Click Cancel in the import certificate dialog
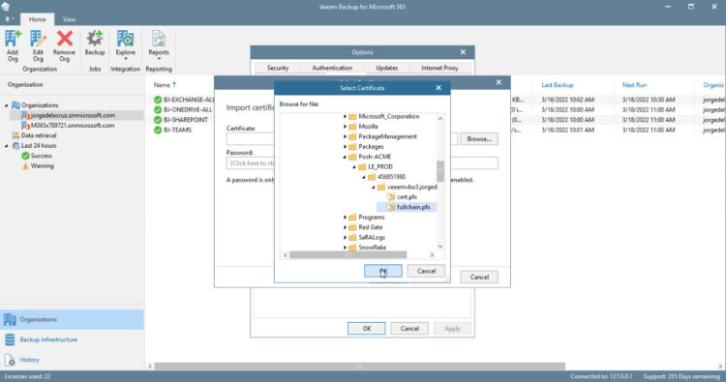The image size is (726, 382). [x=479, y=277]
